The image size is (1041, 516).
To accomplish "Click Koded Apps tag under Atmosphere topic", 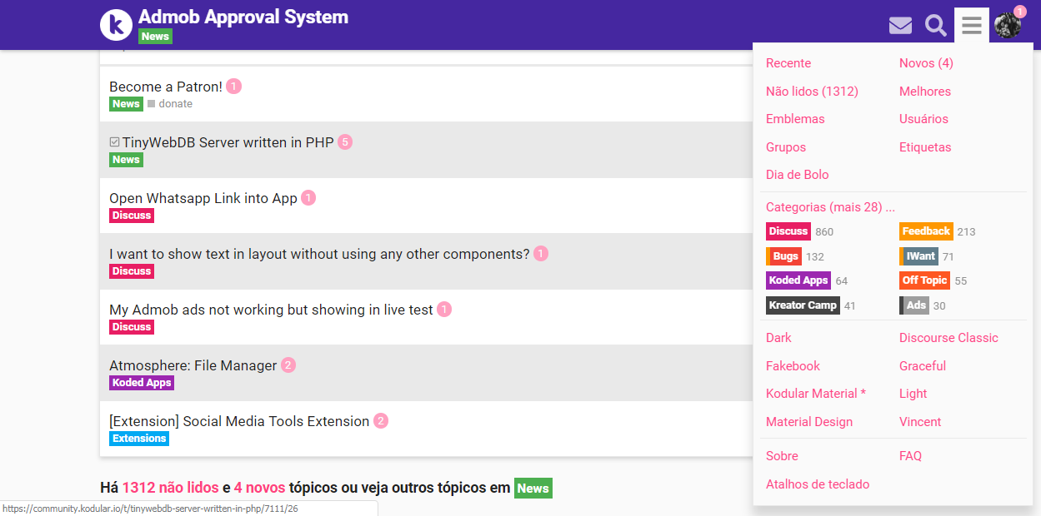I will coord(142,383).
